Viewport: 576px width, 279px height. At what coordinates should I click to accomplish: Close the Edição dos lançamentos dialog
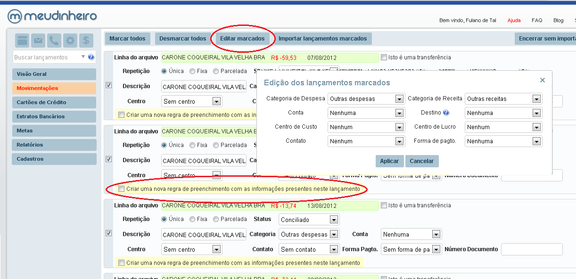543,81
